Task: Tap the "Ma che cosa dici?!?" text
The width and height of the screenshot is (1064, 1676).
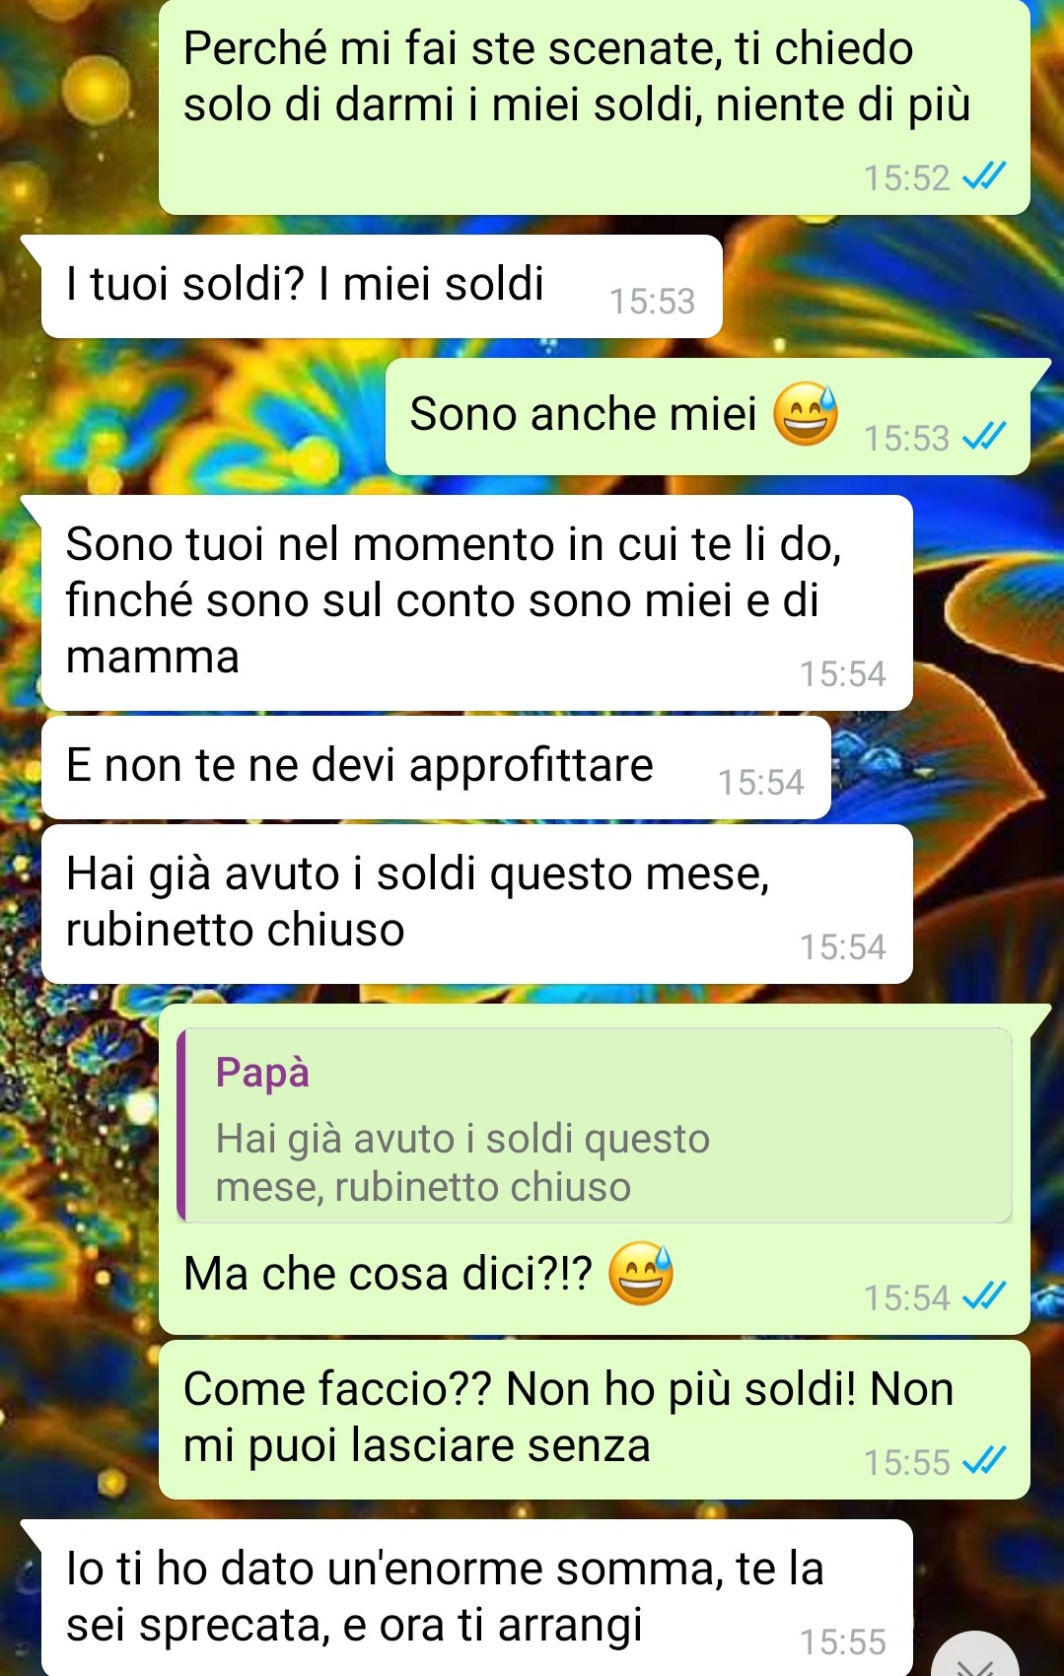Action: click(x=388, y=1274)
